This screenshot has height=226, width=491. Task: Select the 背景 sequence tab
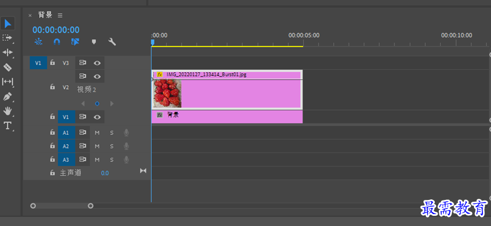(x=45, y=15)
